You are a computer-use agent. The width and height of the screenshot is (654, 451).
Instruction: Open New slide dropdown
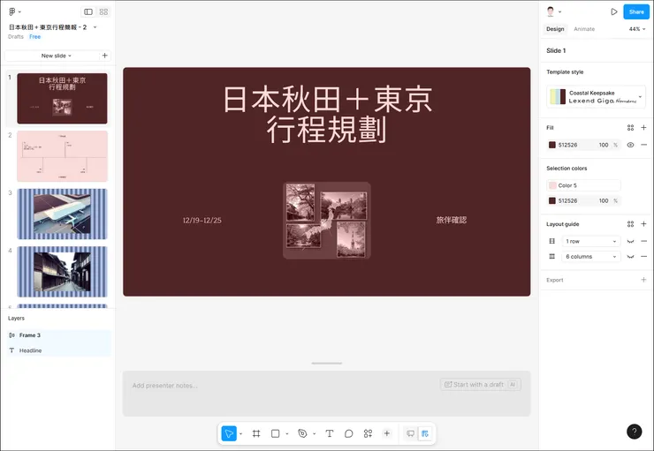click(56, 56)
